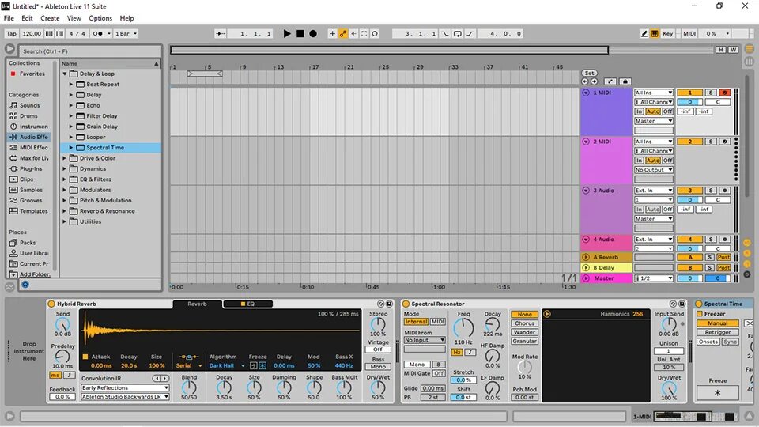
Task: Toggle Punch-In switch icon
Action: 444,33
